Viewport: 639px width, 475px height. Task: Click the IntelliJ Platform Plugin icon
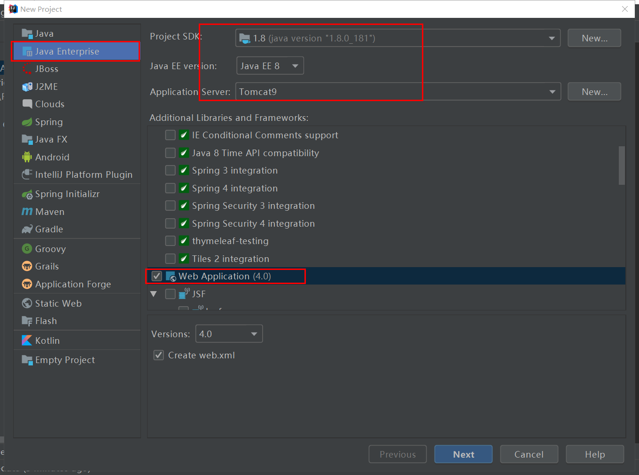tap(27, 174)
